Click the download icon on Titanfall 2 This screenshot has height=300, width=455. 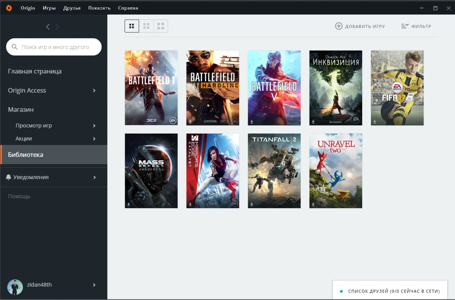tap(251, 204)
